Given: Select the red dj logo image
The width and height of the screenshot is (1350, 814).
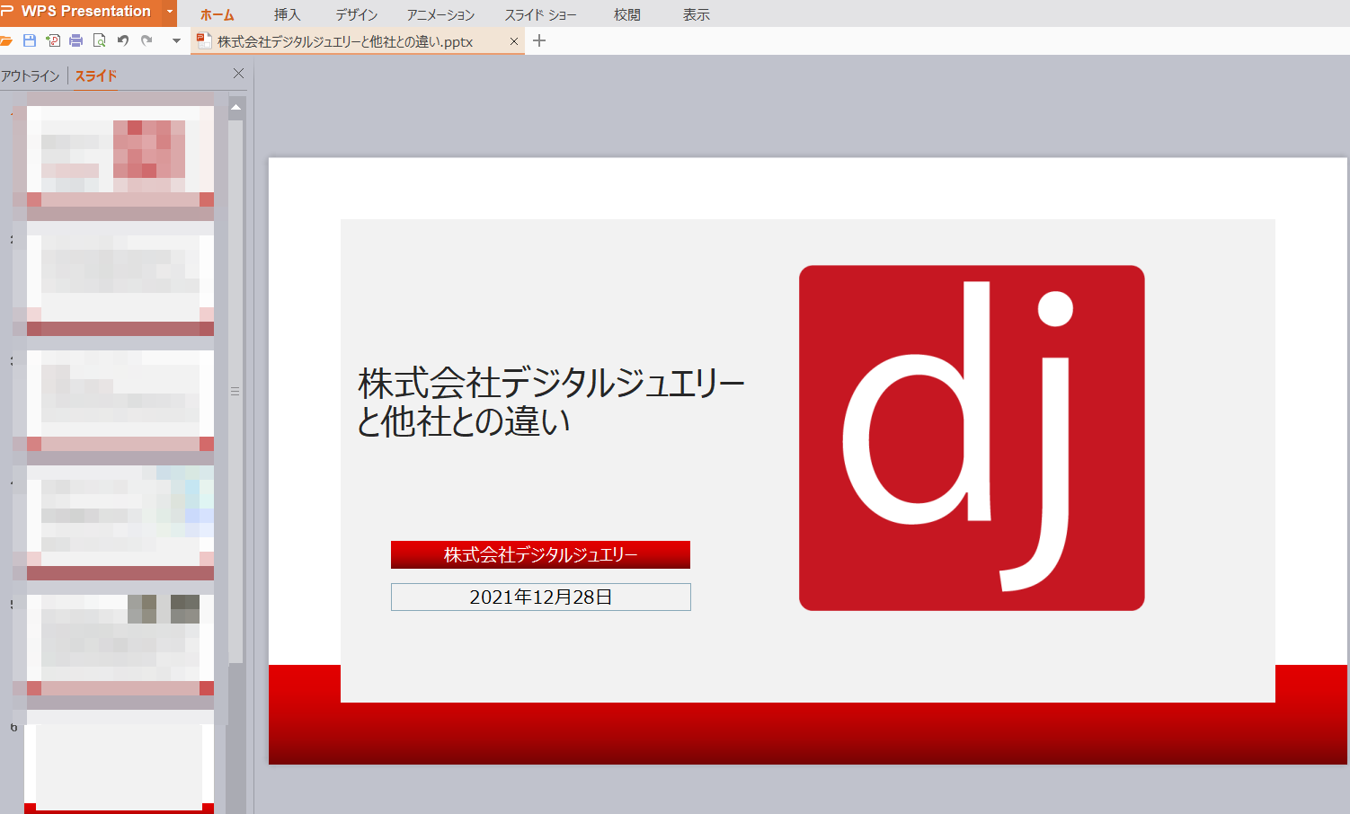Looking at the screenshot, I should [972, 438].
